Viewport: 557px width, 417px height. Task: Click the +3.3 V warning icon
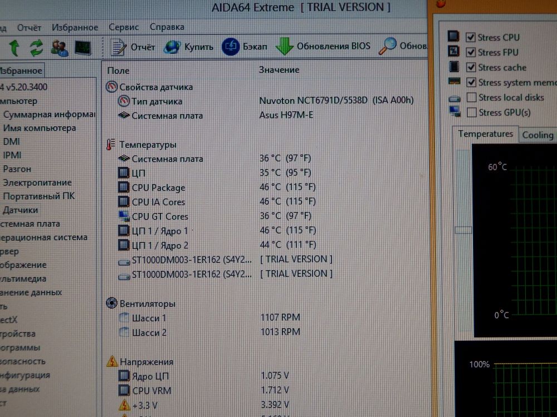click(x=124, y=405)
